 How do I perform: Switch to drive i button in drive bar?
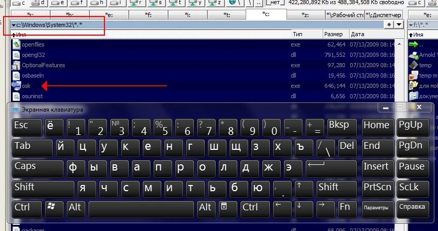(x=117, y=3)
